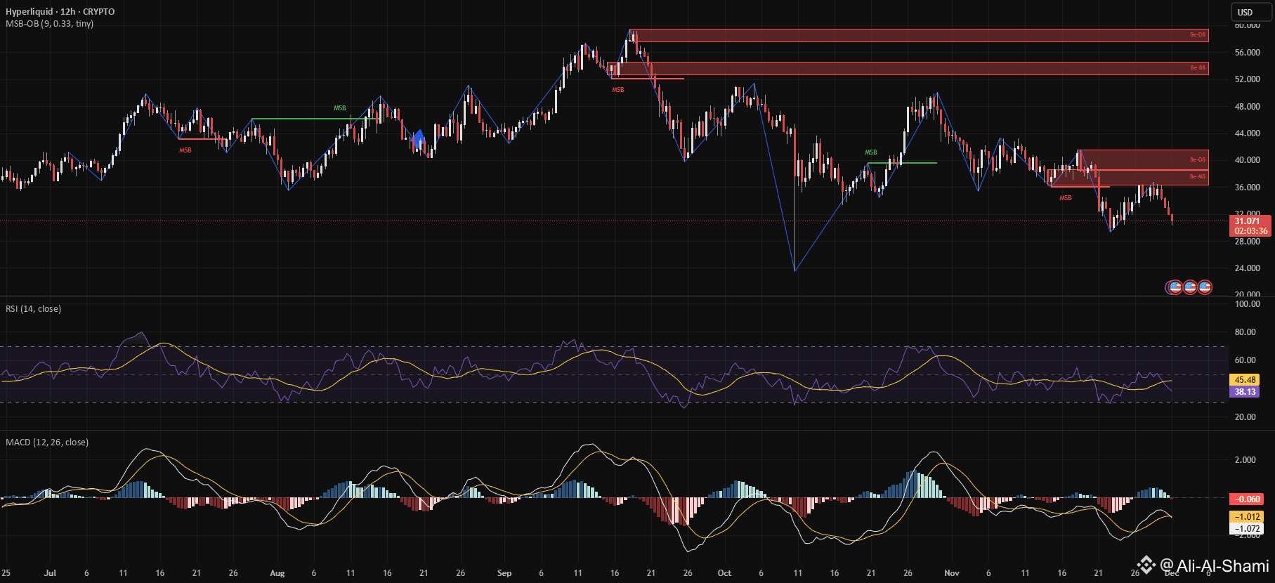Select the MSB-OB indicator legend
Image resolution: width=1275 pixels, height=583 pixels.
(x=49, y=24)
